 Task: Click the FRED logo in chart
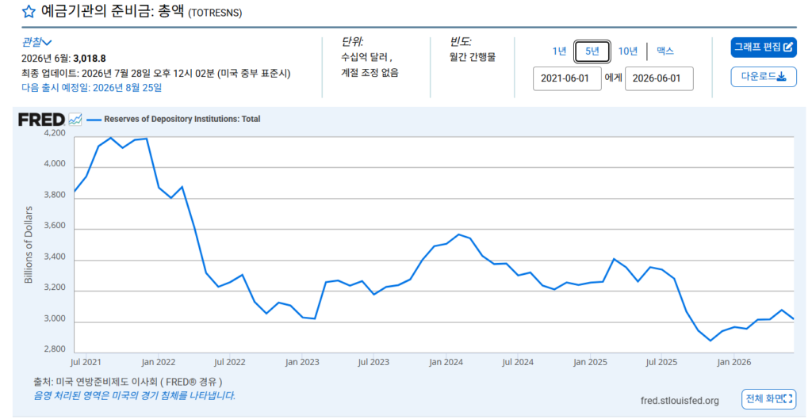click(x=41, y=120)
